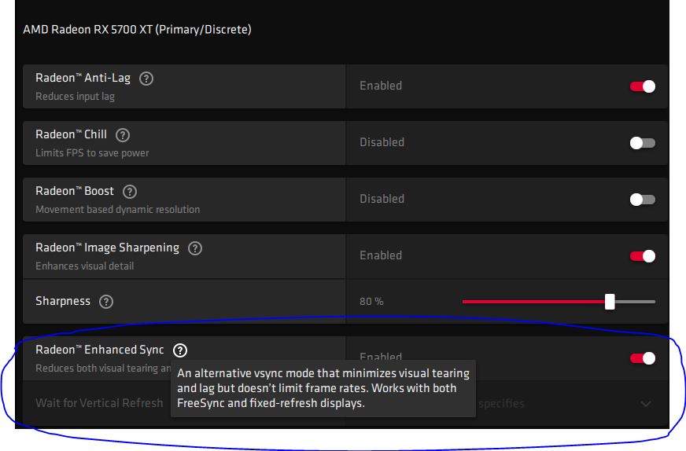Screen dimensions: 686x451
Task: Click the 80 % sharpness value
Action: pos(371,302)
